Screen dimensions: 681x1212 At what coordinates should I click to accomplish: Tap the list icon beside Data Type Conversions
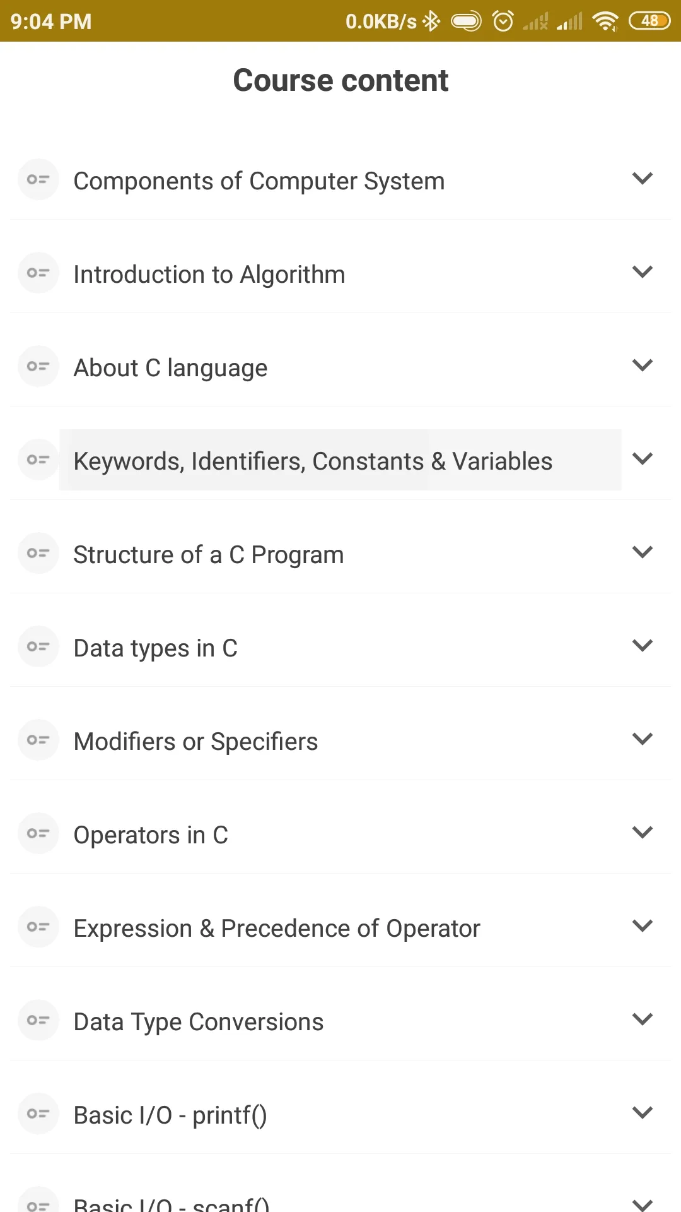coord(38,1020)
